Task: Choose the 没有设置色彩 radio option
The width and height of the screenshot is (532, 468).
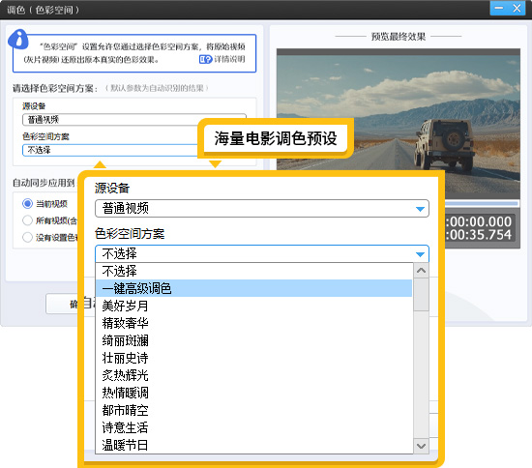Action: (27, 237)
